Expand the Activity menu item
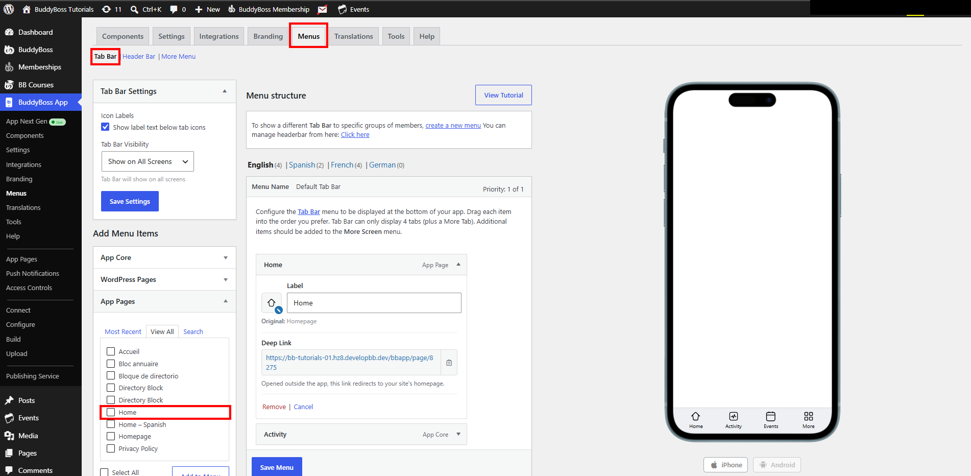 click(x=458, y=434)
